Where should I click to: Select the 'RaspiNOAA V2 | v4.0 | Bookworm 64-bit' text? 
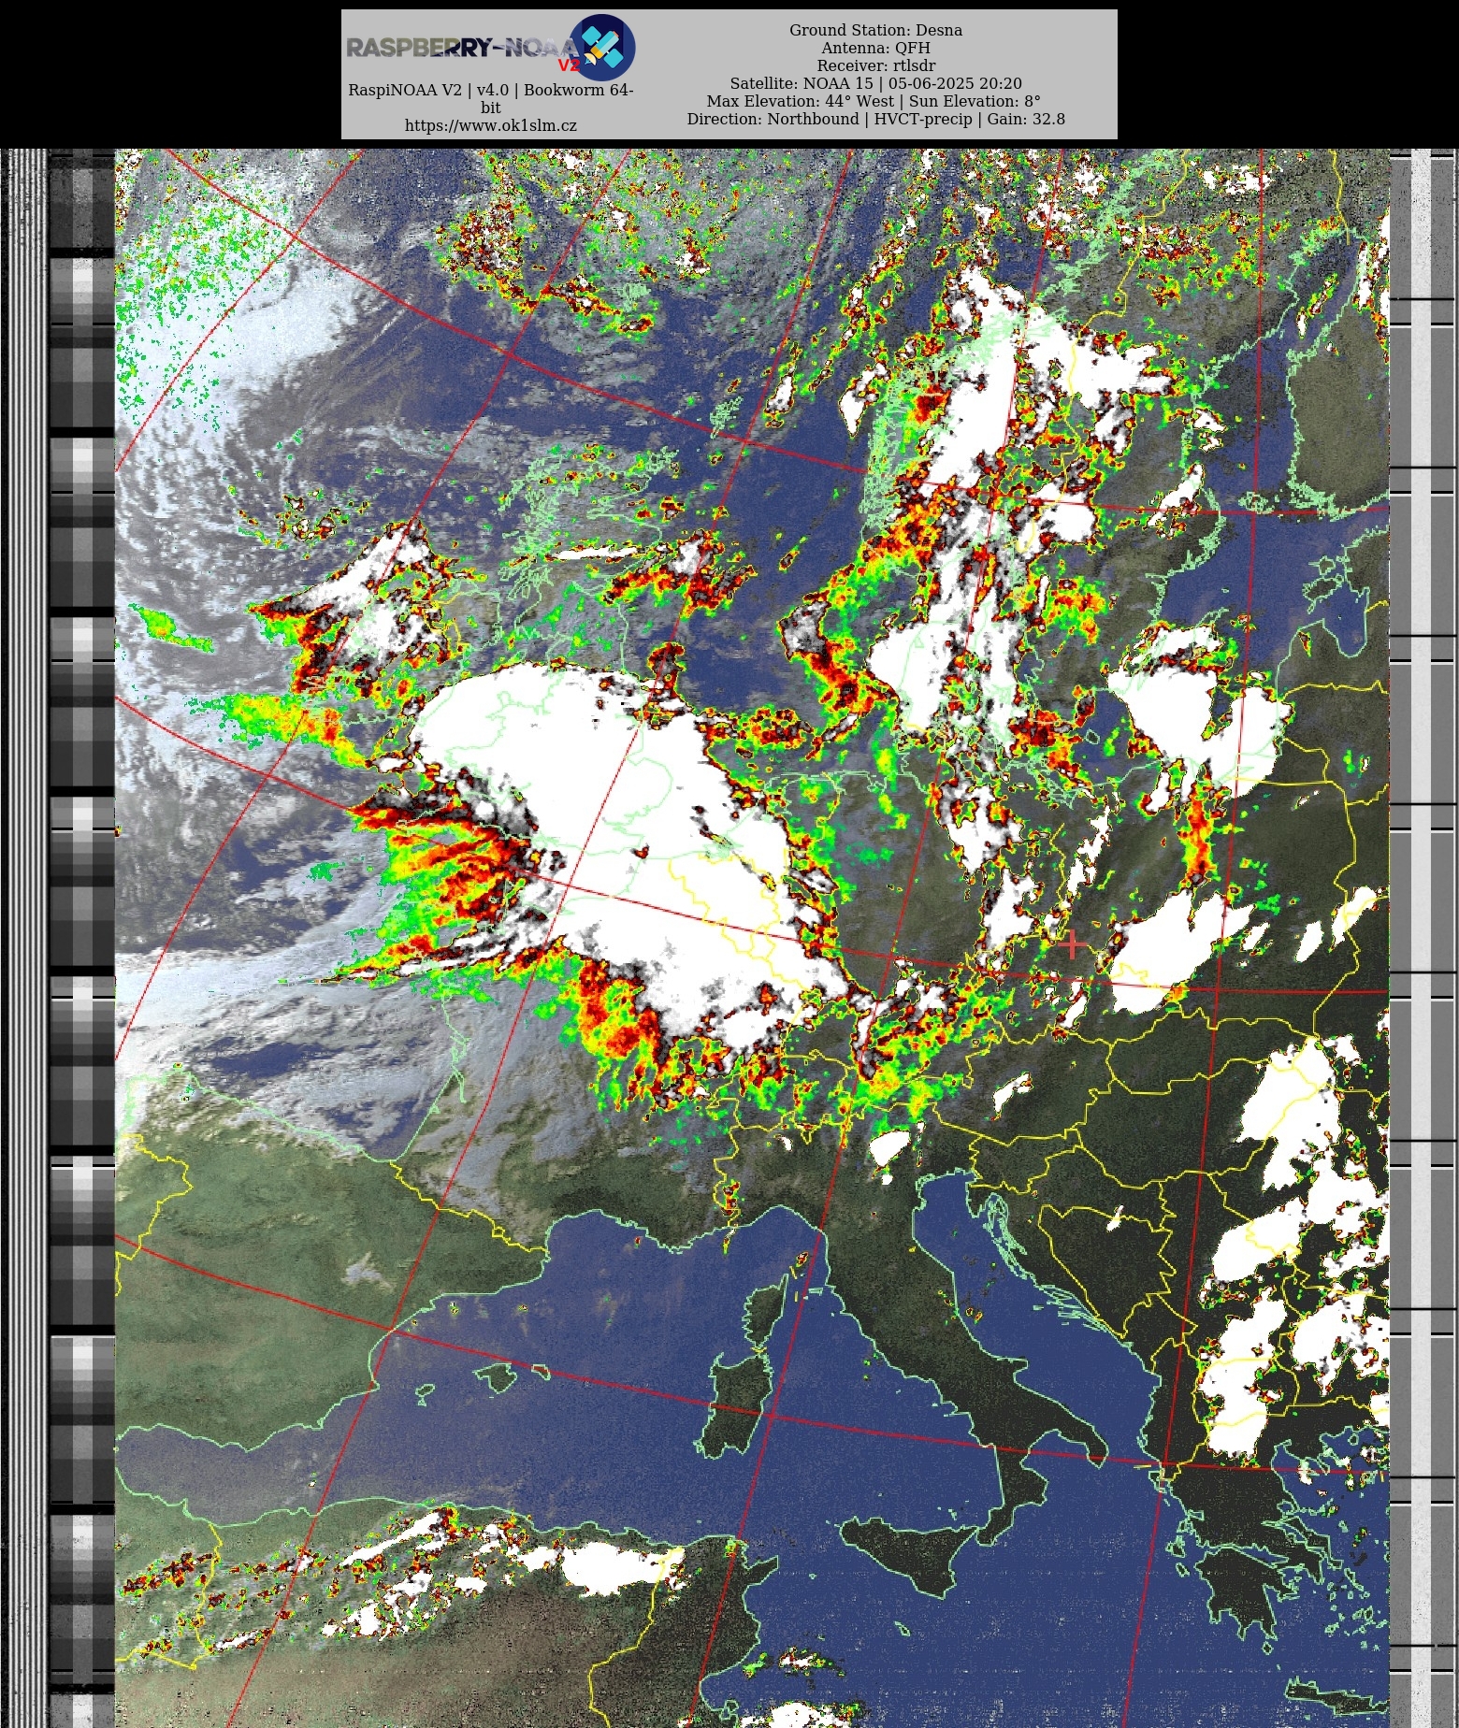(x=491, y=98)
